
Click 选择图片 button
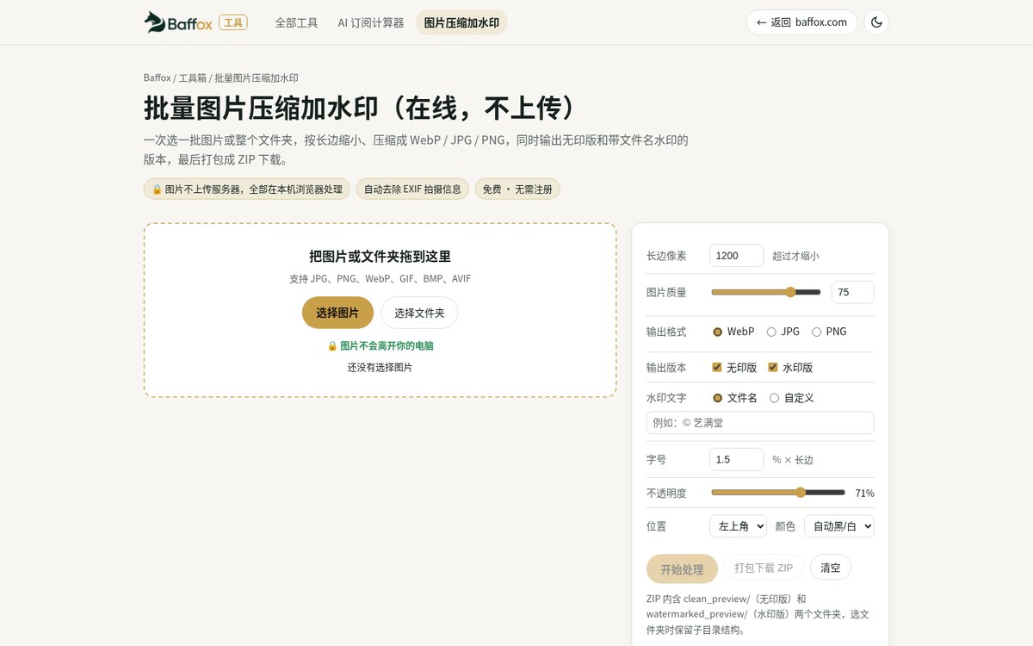click(x=337, y=313)
